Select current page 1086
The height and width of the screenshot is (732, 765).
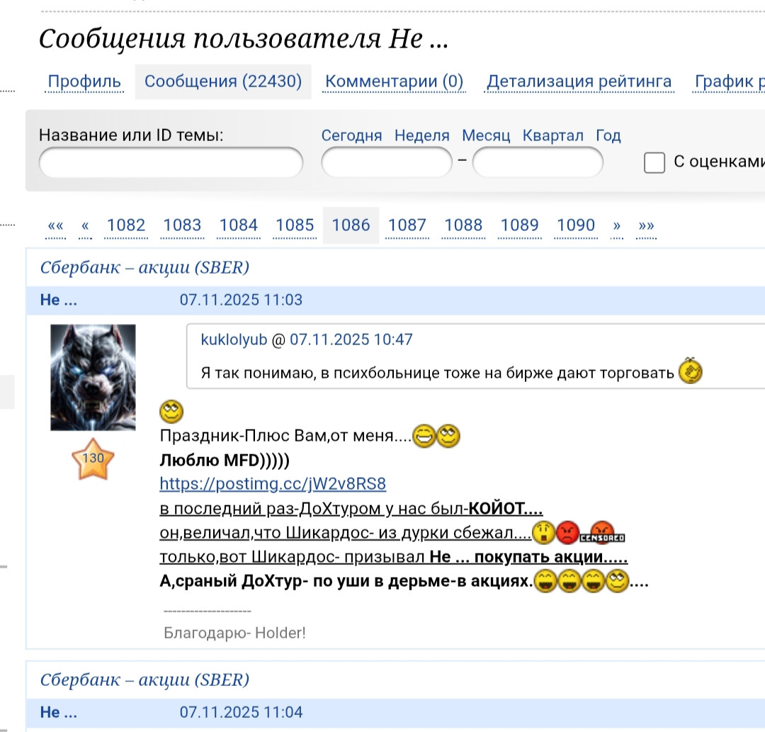point(351,225)
